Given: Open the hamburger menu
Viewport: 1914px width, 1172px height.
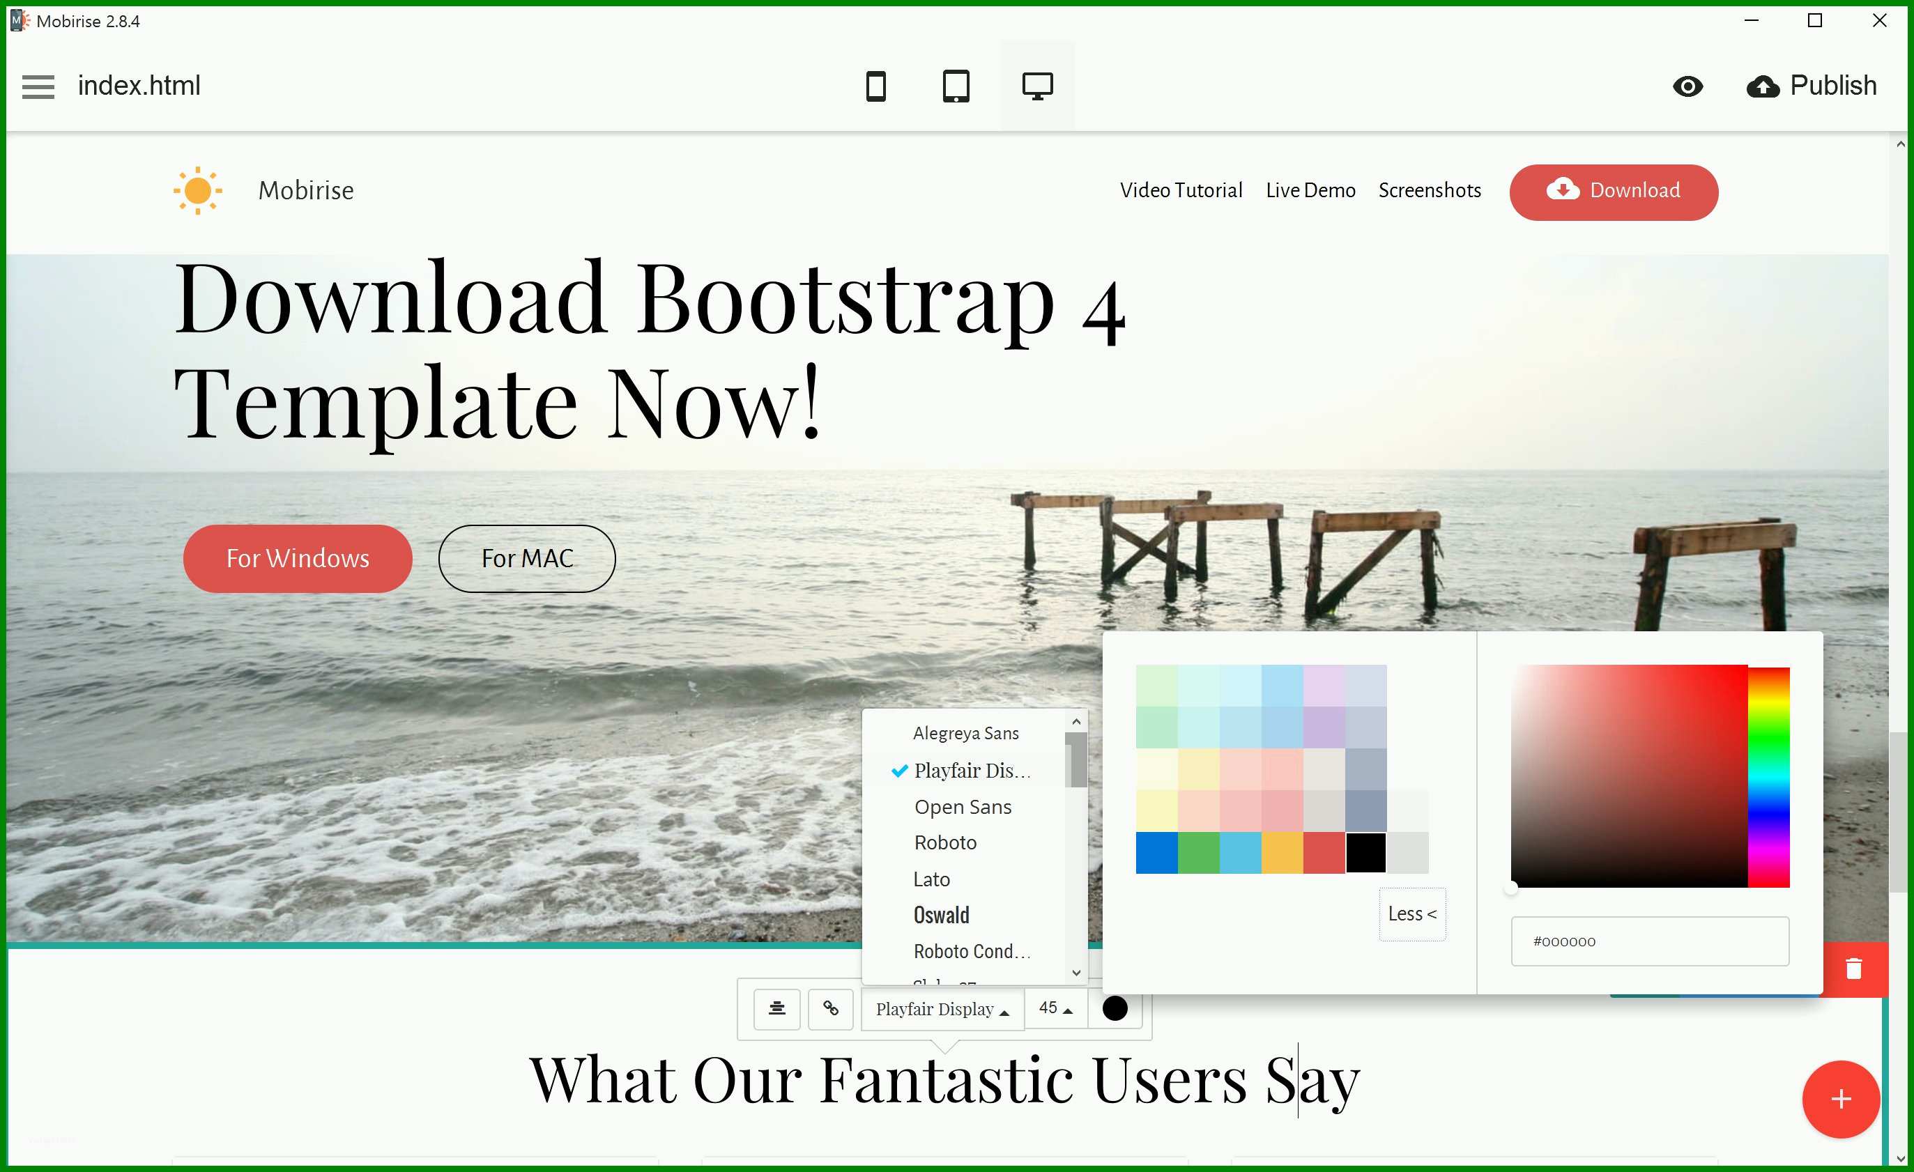Looking at the screenshot, I should point(38,86).
